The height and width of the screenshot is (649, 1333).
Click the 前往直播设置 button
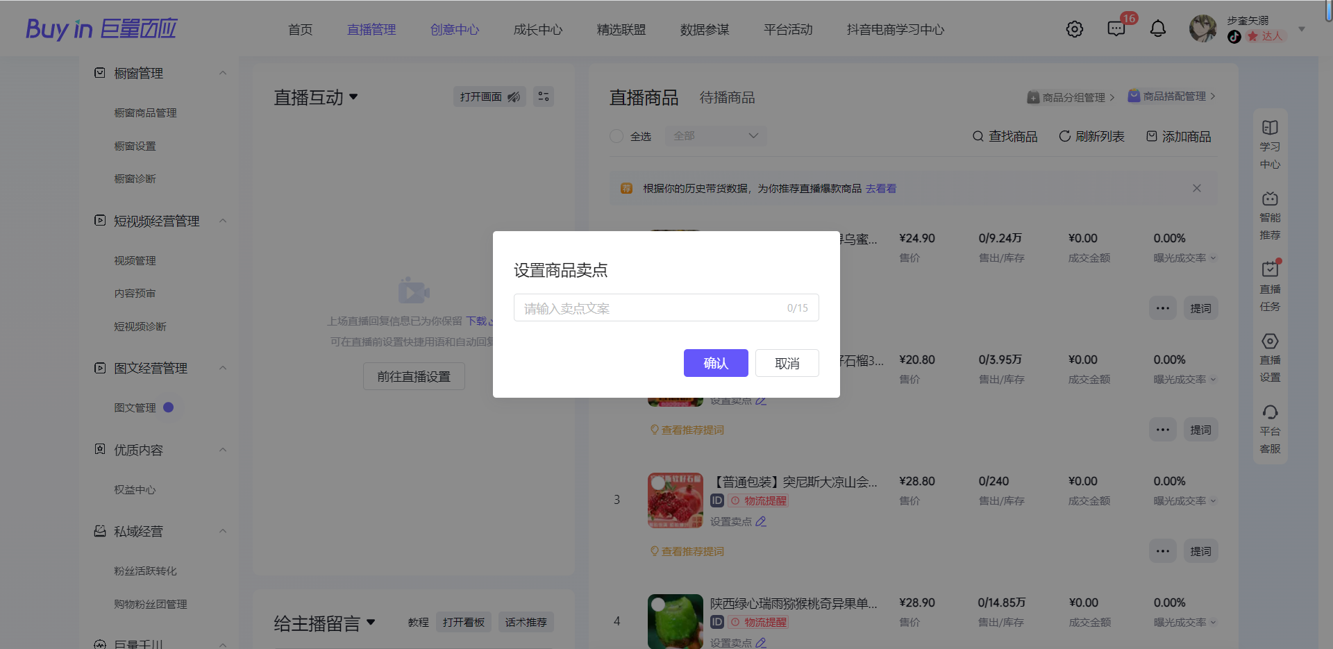click(414, 376)
